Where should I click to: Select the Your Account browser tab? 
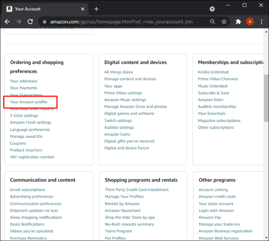(46, 9)
